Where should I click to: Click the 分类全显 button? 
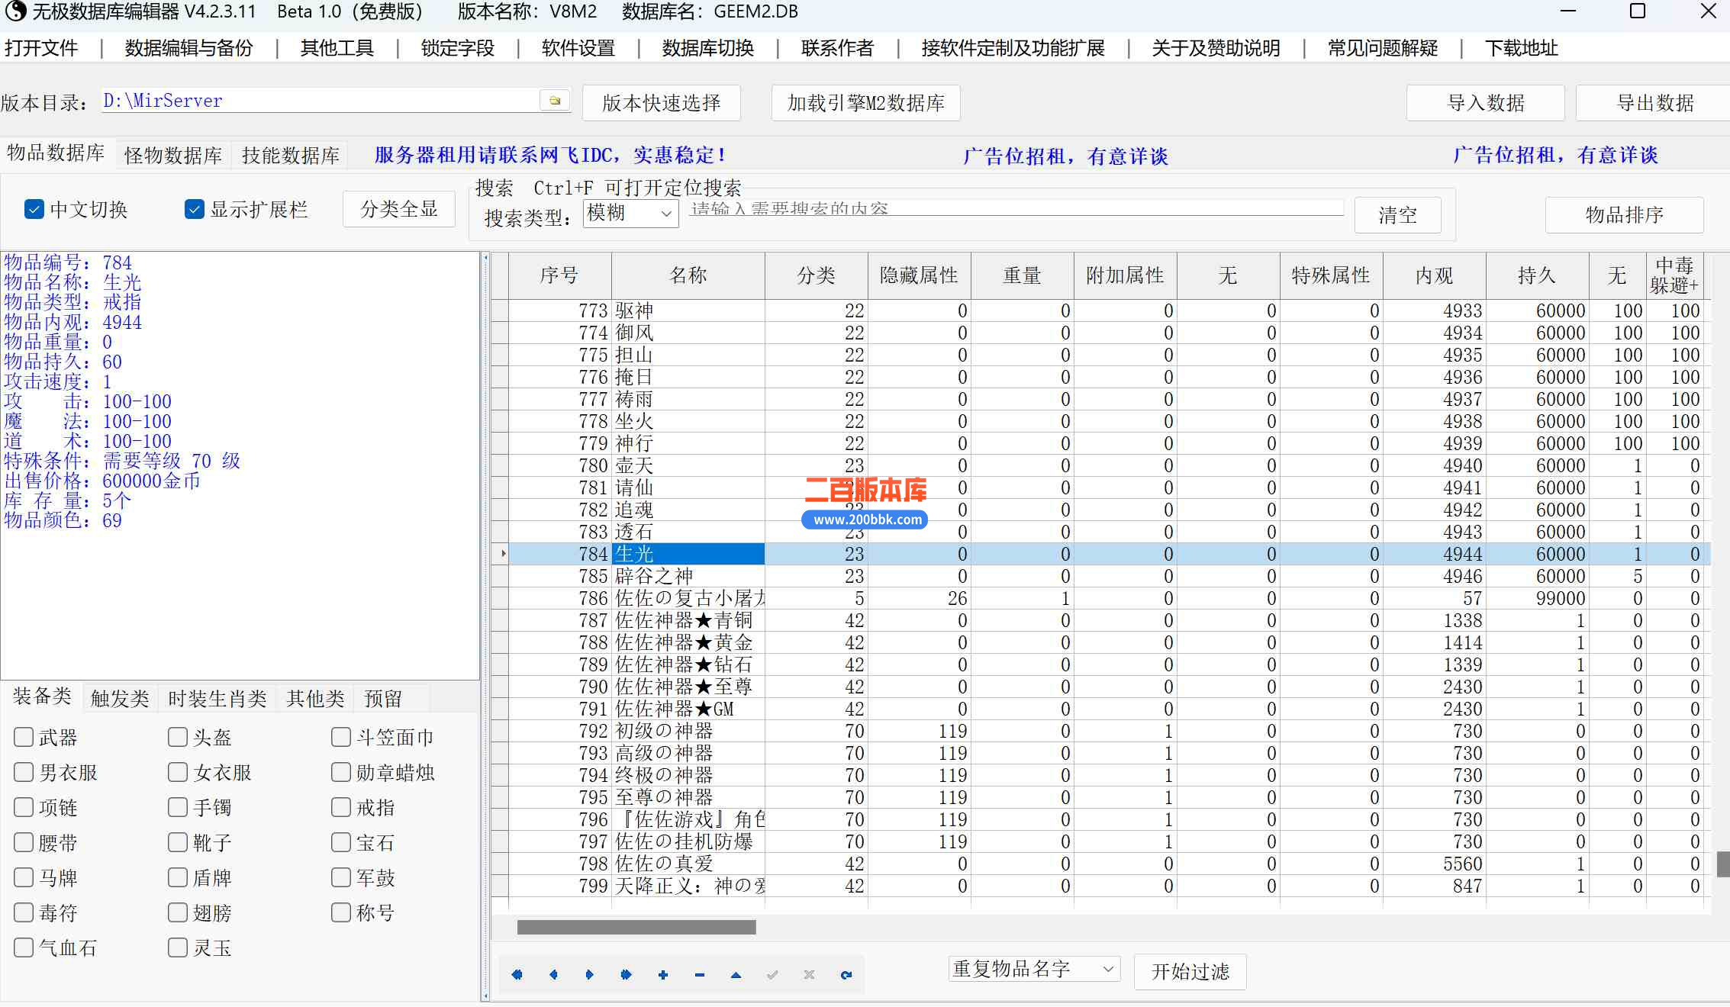[x=398, y=209]
